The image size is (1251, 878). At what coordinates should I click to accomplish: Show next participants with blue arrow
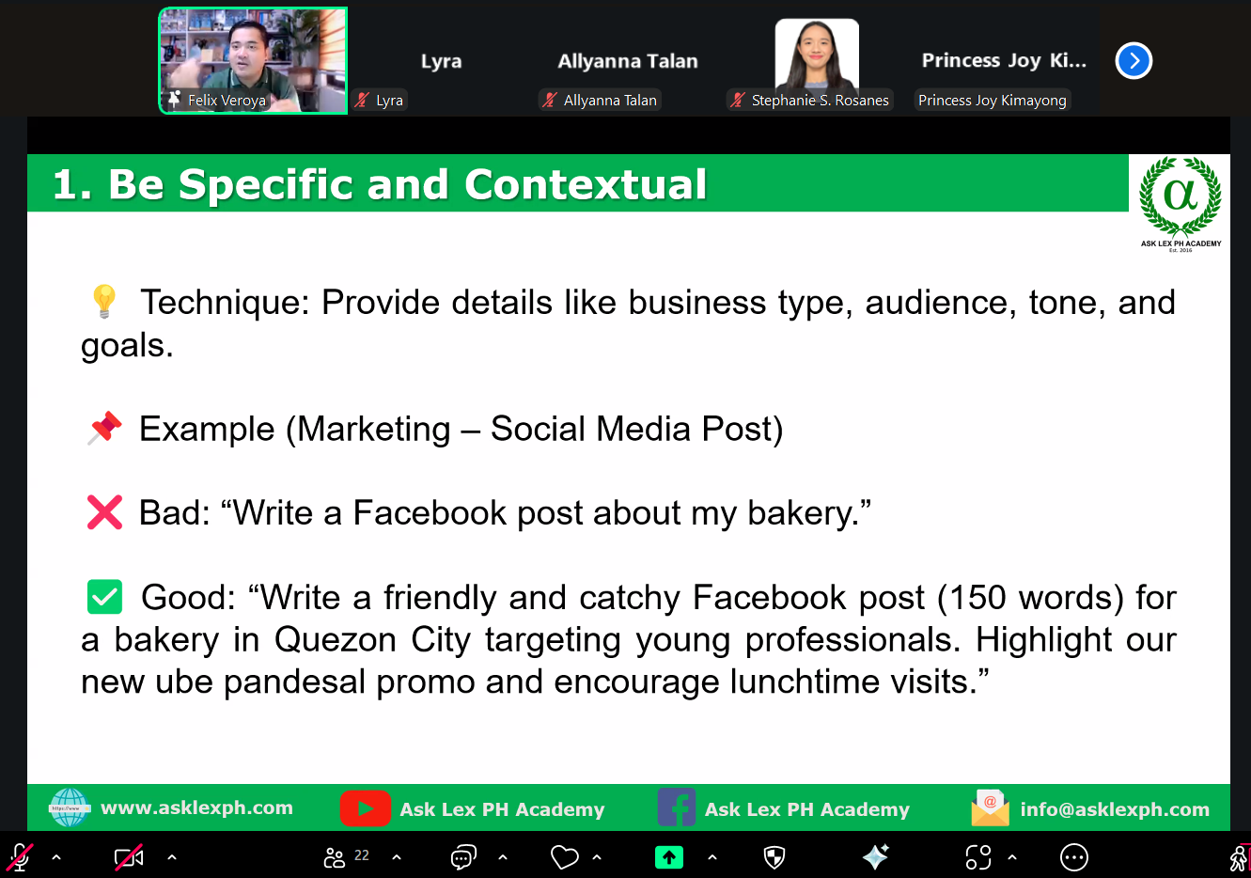[x=1134, y=61]
